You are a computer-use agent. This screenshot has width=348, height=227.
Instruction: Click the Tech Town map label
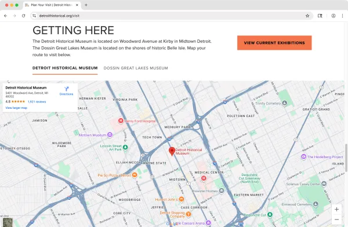[x=152, y=137]
